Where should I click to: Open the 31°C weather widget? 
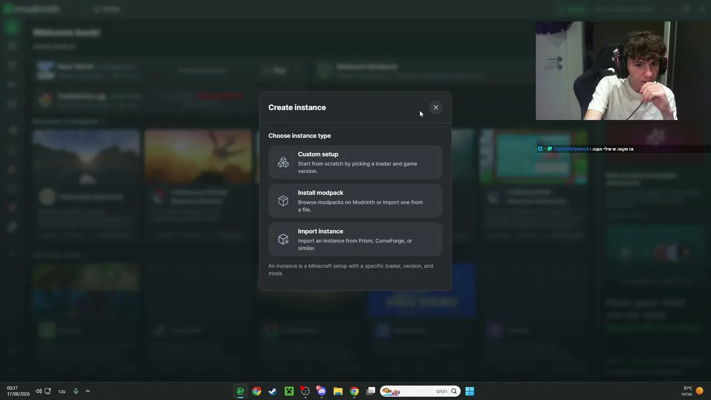pyautogui.click(x=692, y=391)
